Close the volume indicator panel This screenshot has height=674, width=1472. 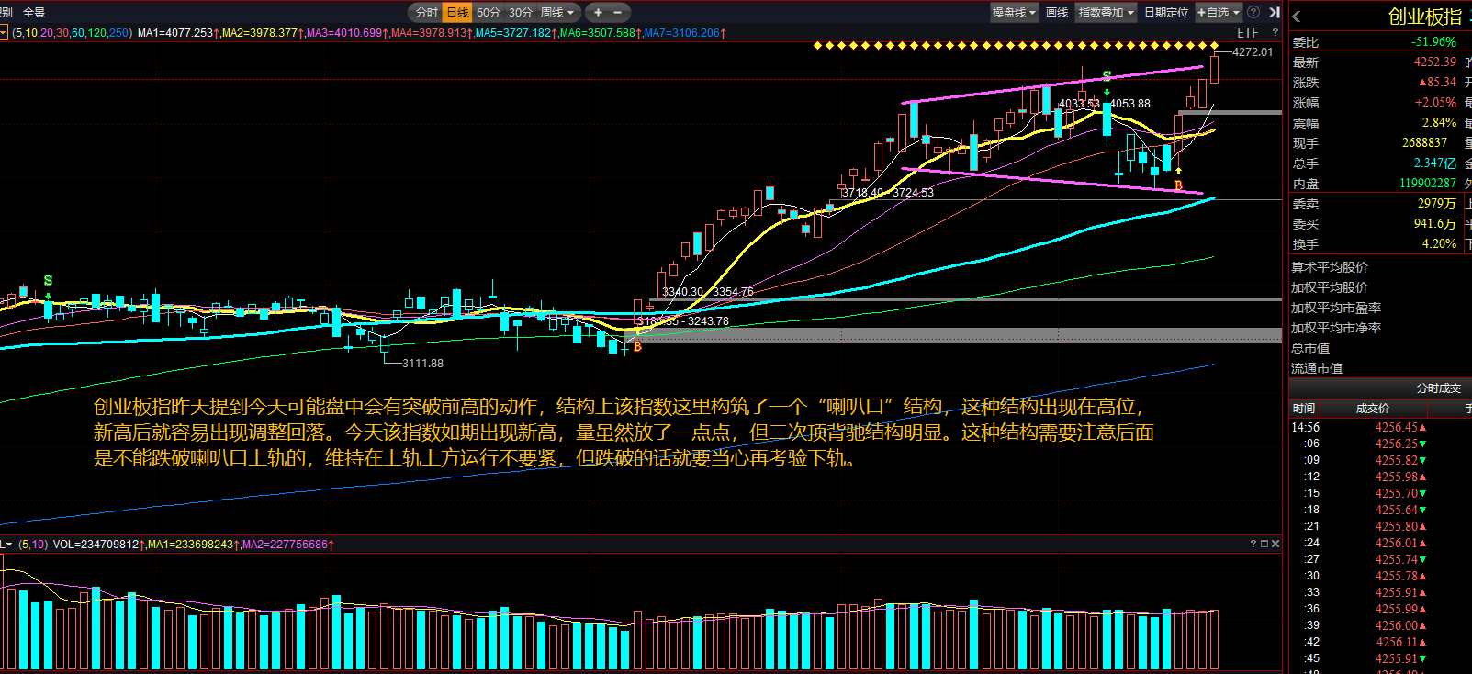click(x=1275, y=544)
